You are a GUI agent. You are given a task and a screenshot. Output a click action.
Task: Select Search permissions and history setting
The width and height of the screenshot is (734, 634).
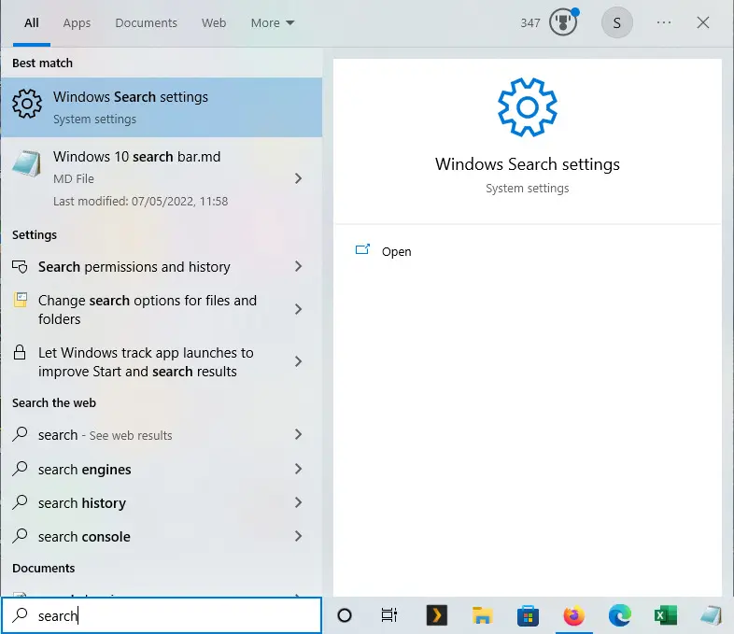tap(162, 267)
